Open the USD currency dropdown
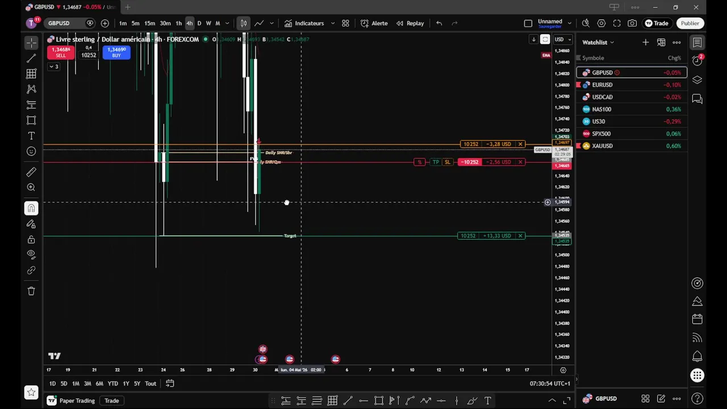 pyautogui.click(x=562, y=39)
